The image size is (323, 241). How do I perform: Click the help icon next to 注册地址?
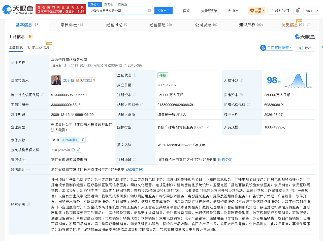click(x=135, y=160)
